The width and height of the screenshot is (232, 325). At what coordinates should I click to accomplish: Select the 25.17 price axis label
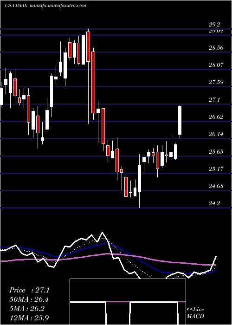pyautogui.click(x=216, y=169)
